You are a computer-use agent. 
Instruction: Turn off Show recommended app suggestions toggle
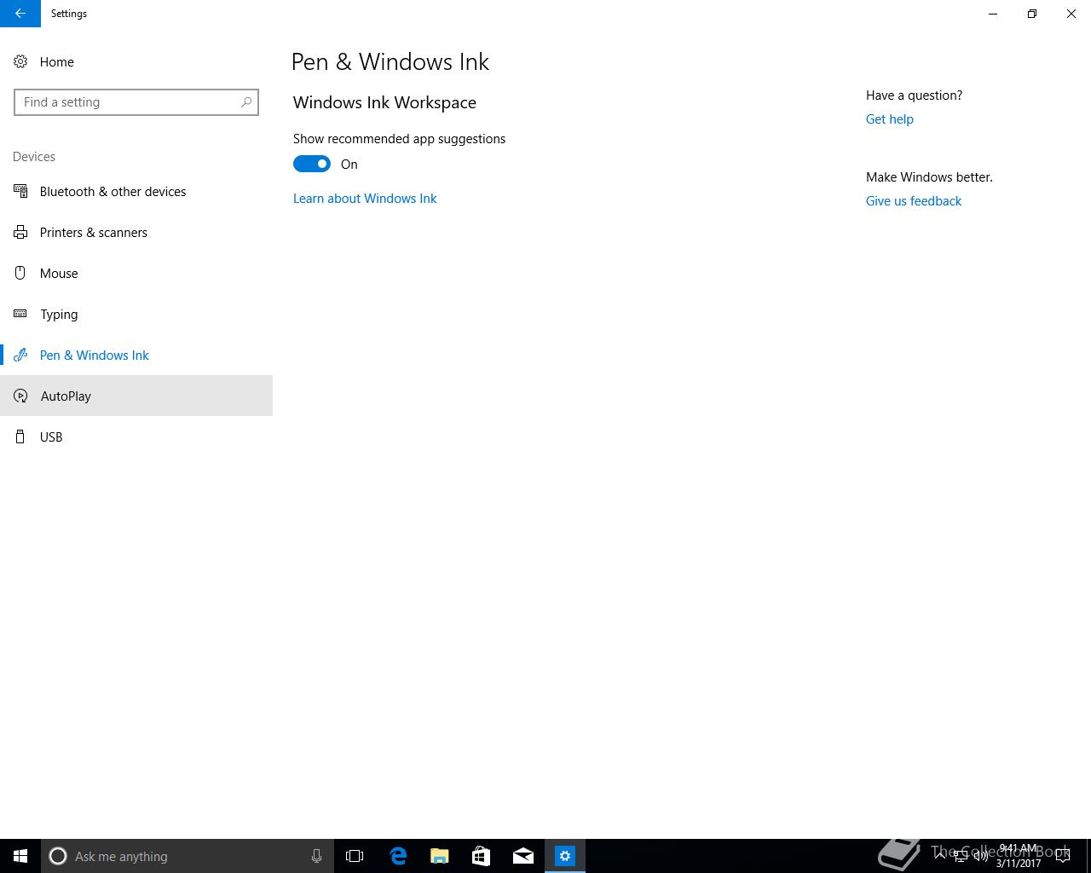(312, 164)
